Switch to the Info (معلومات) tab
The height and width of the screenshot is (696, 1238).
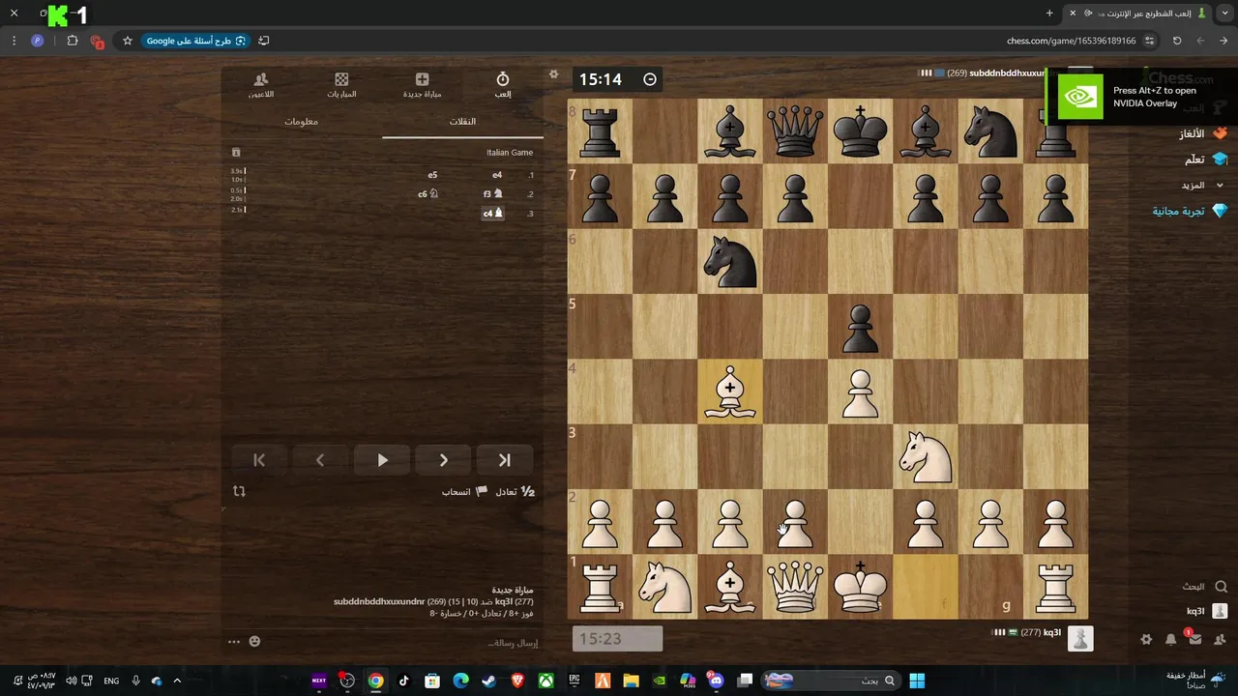click(x=301, y=122)
